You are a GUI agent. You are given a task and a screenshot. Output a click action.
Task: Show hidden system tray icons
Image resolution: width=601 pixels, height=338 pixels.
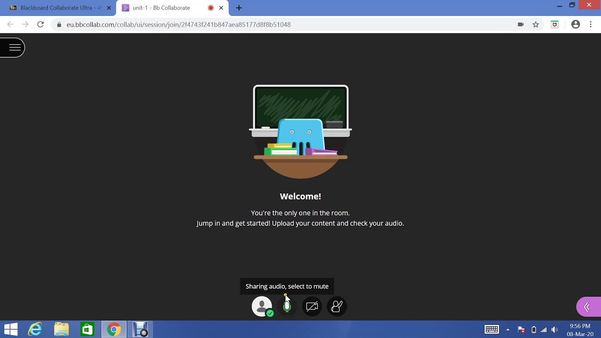tap(508, 330)
